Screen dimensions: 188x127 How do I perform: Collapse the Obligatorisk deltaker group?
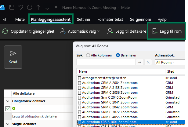(x=8, y=101)
